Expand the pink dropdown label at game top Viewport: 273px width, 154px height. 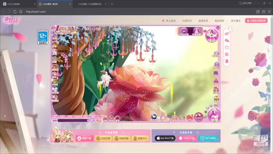tap(92, 29)
